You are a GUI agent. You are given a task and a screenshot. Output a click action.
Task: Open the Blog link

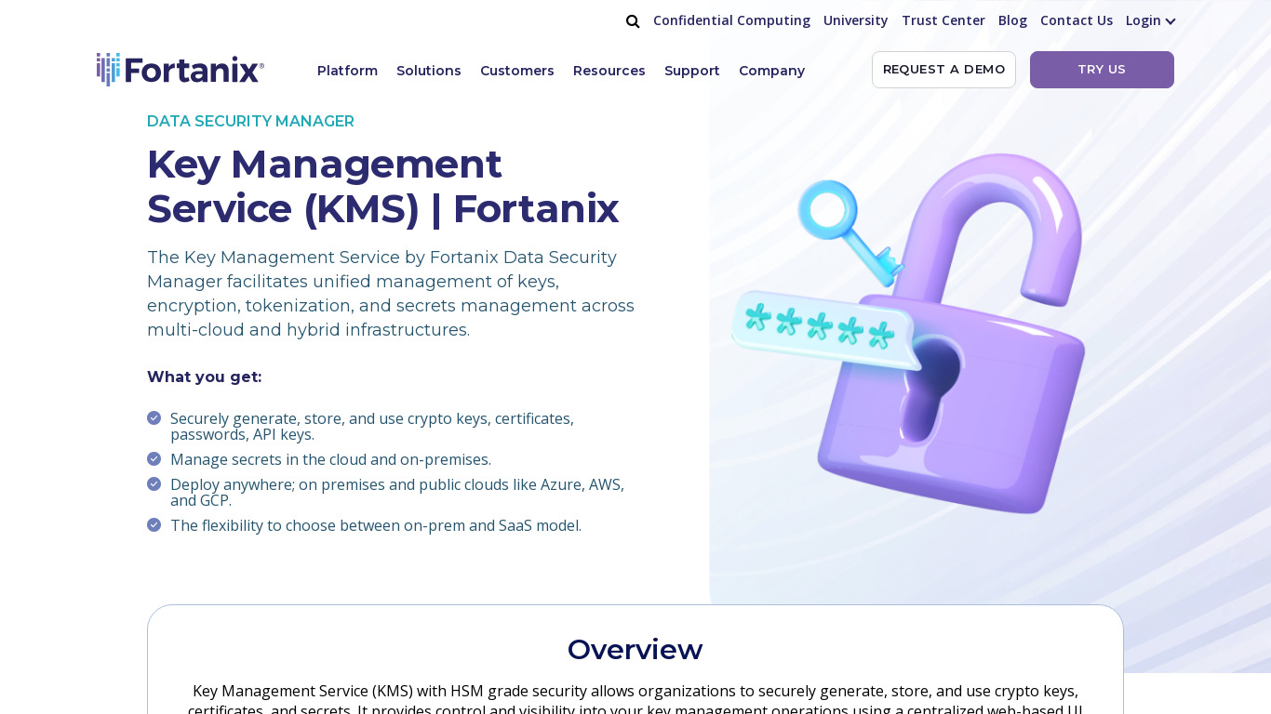(1012, 20)
